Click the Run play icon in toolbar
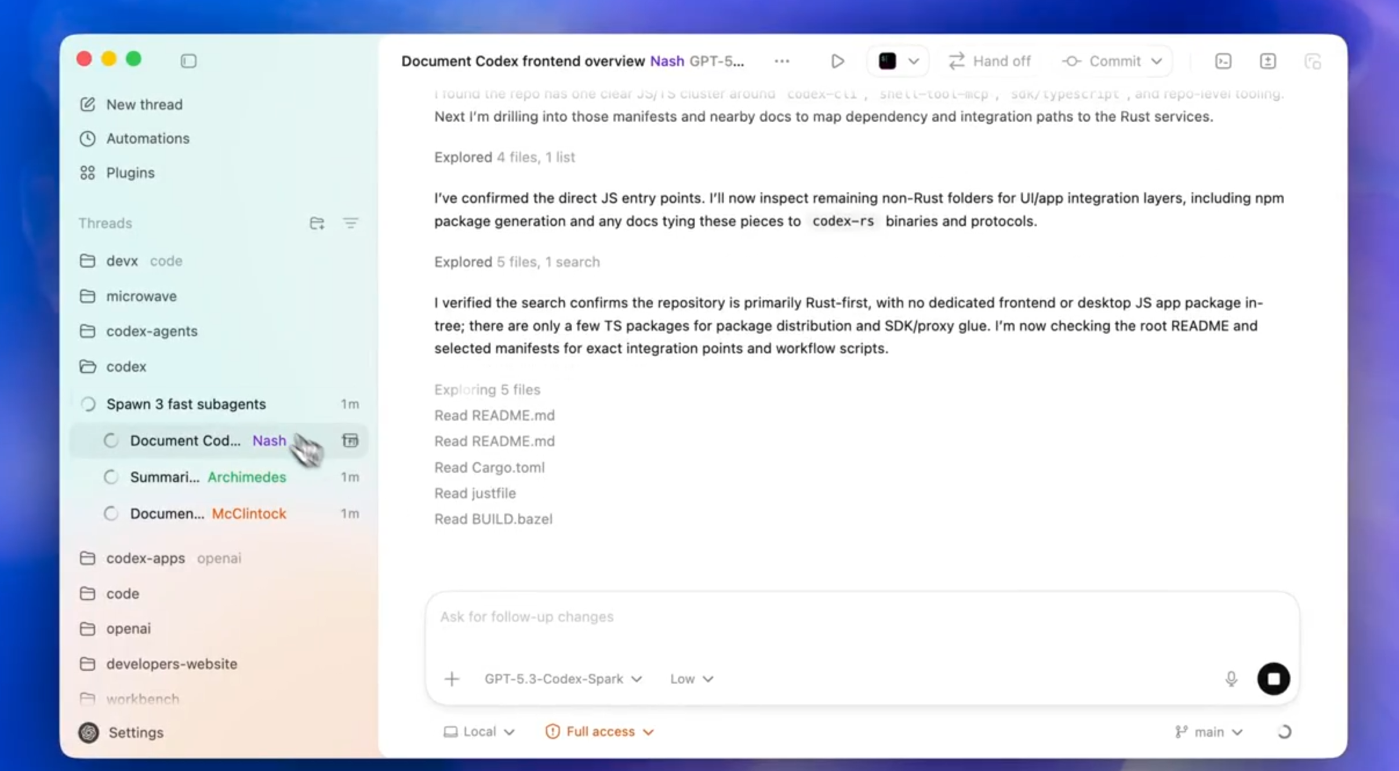The height and width of the screenshot is (771, 1399). point(837,61)
